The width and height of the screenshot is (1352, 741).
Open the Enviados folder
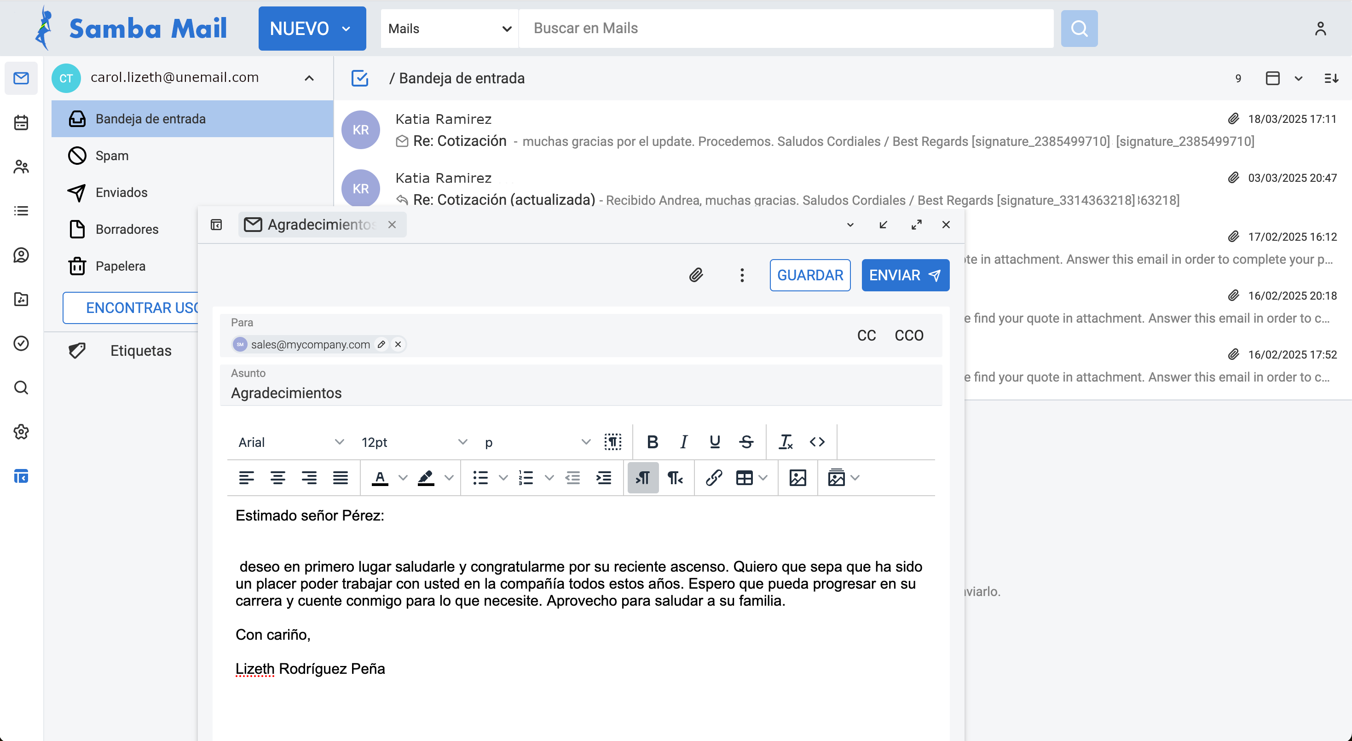[x=121, y=192]
